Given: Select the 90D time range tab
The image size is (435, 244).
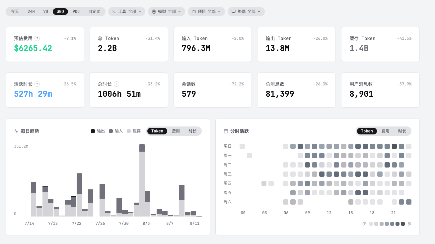Looking at the screenshot, I should [76, 12].
